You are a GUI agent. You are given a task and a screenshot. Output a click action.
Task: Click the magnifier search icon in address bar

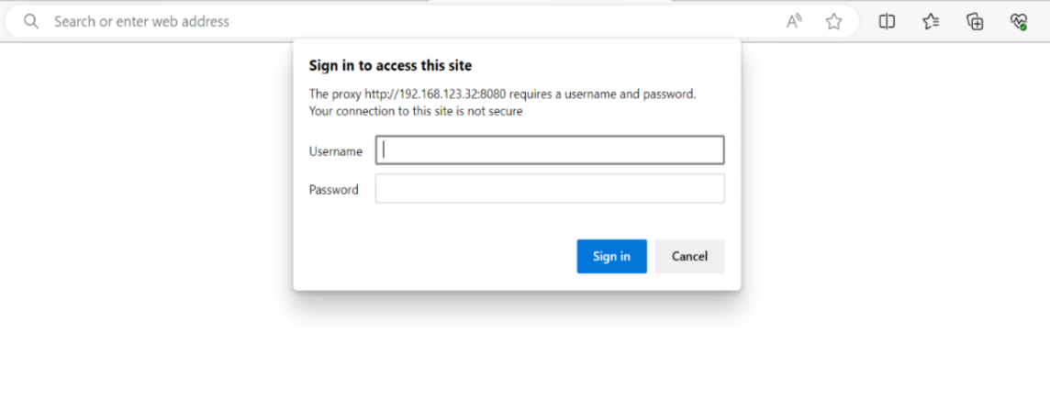click(31, 21)
